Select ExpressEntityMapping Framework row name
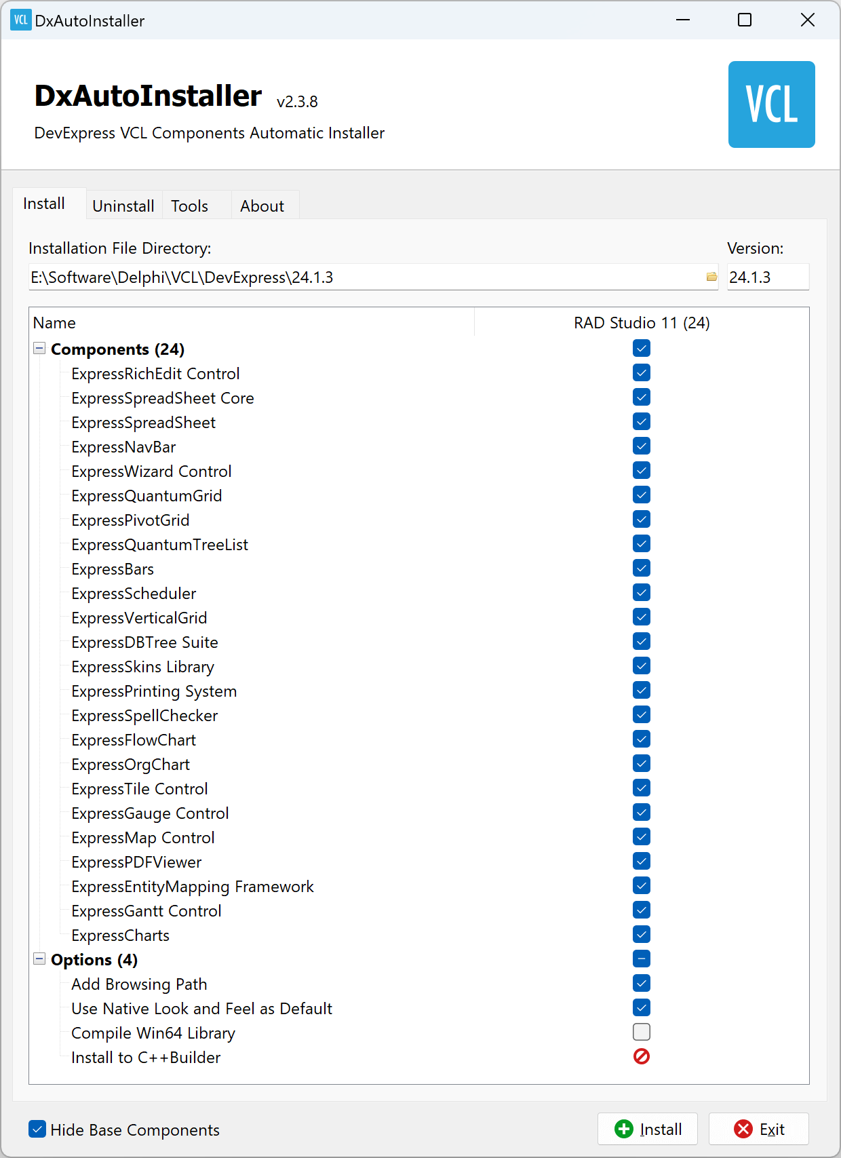This screenshot has width=841, height=1158. pos(193,887)
